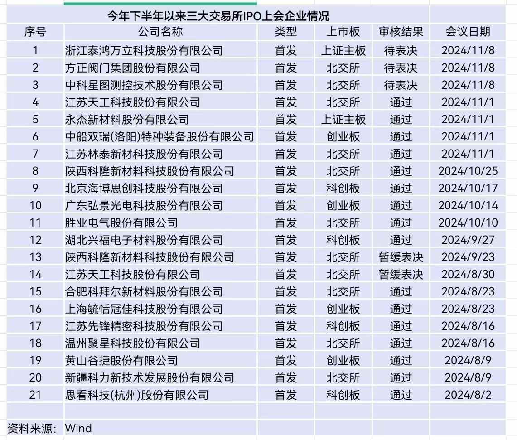Click the cell 合肥科拜尔新材料股份有限公司
This screenshot has width=517, height=440.
click(x=160, y=291)
